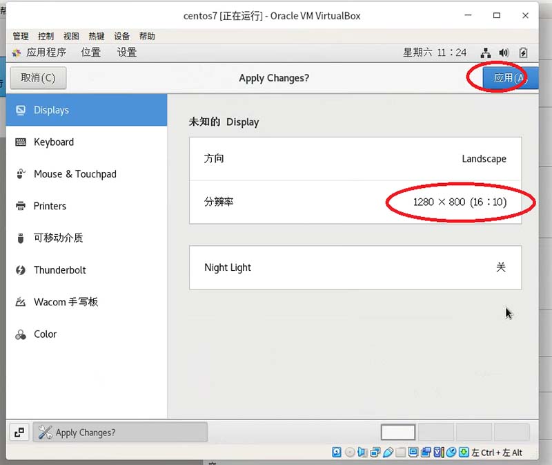Open the 方向 Landscape orientation row
The height and width of the screenshot is (465, 552).
355,159
